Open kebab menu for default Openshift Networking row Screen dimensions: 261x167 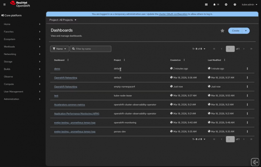(x=248, y=78)
